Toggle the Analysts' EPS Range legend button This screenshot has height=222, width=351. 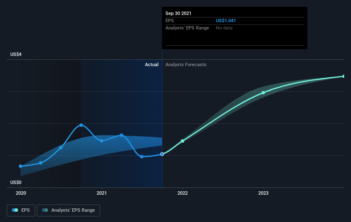[x=68, y=210]
